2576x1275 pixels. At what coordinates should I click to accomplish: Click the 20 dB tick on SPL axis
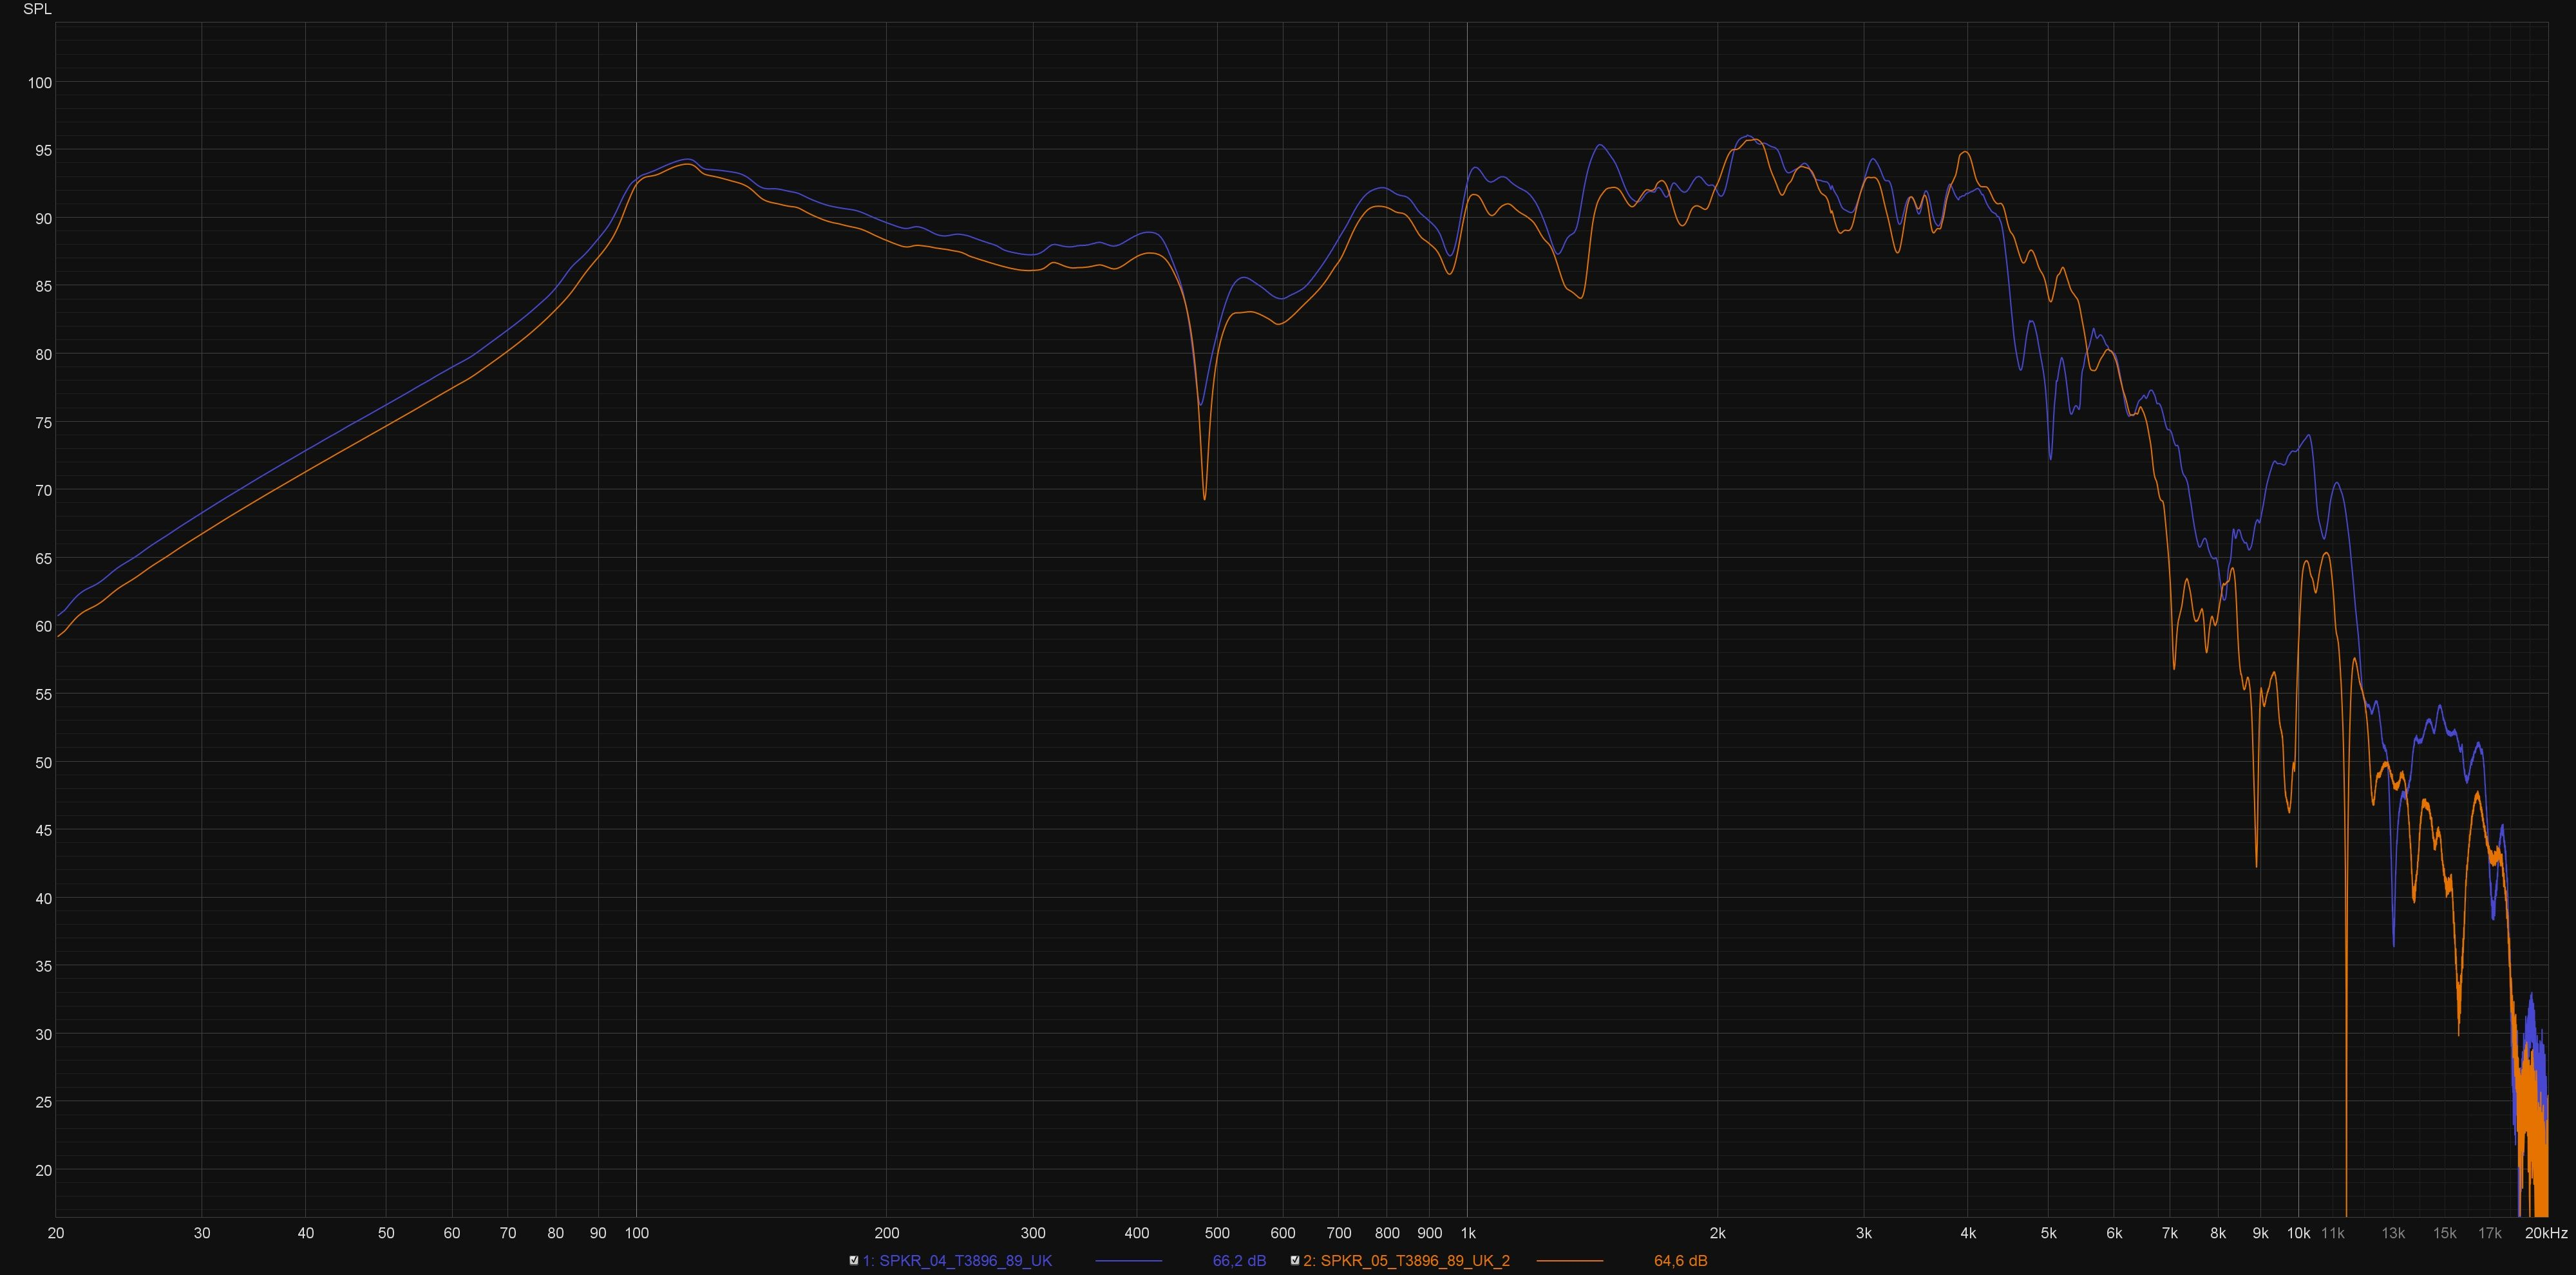click(x=43, y=1170)
